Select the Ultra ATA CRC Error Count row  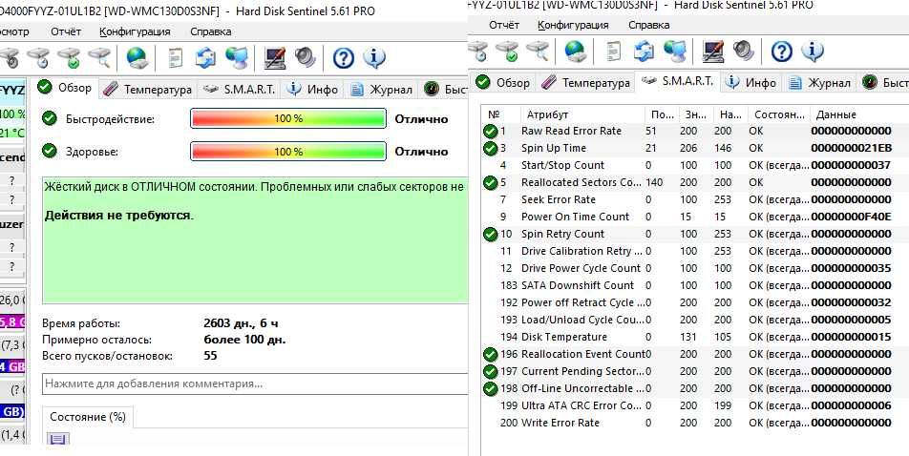pyautogui.click(x=694, y=405)
